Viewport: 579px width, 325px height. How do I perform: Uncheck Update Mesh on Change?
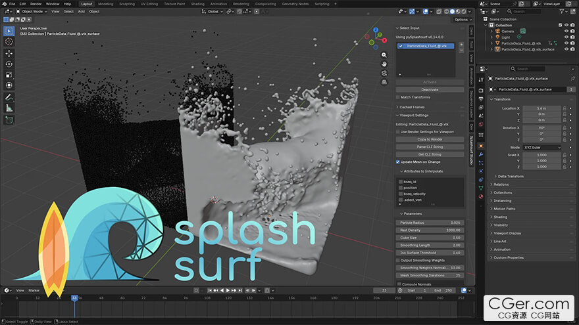pos(398,162)
